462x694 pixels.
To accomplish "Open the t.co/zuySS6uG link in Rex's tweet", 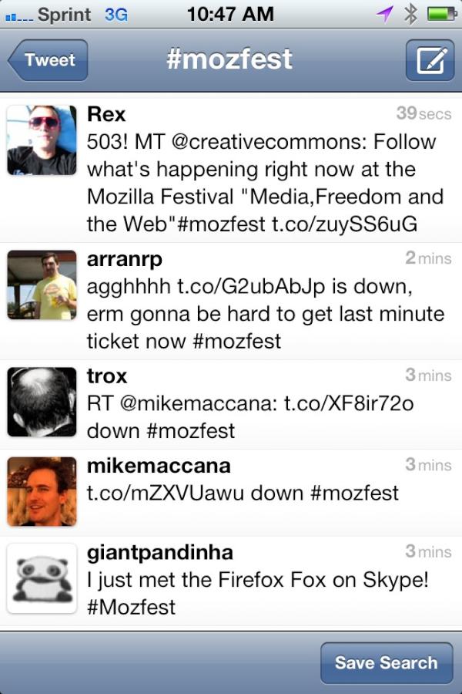I will 344,224.
